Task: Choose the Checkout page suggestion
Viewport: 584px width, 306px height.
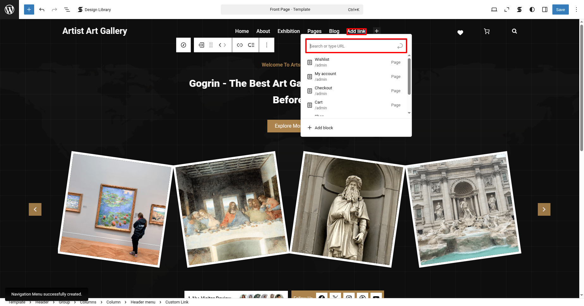Action: (354, 91)
